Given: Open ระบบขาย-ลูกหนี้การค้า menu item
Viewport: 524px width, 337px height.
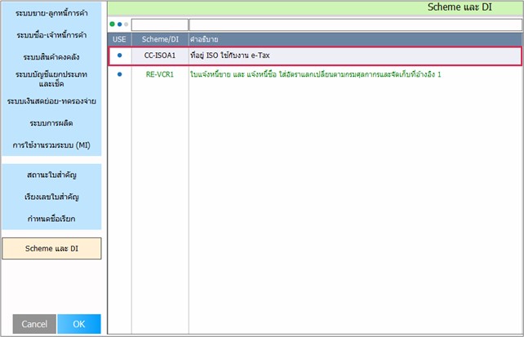Looking at the screenshot, I should [51, 13].
